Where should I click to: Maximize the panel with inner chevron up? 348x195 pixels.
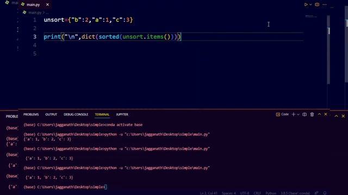point(319,114)
